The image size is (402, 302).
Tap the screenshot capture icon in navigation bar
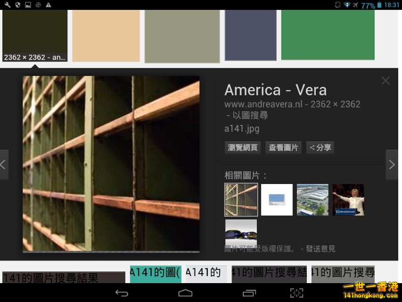coord(296,293)
